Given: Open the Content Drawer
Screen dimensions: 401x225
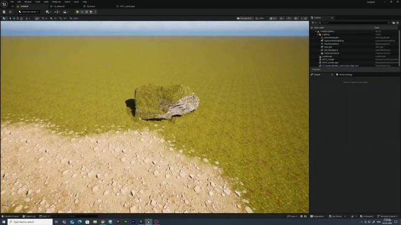Looking at the screenshot, I should [x=10, y=216].
